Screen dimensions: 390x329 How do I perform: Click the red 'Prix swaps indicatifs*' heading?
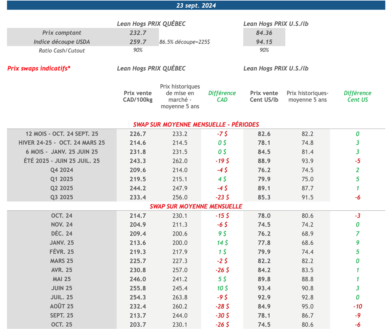point(39,69)
